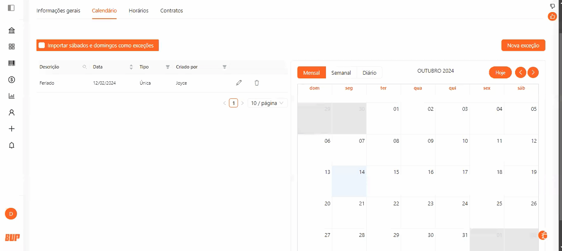Click the Hoje button
Viewport: 562px width, 251px height.
click(x=500, y=73)
